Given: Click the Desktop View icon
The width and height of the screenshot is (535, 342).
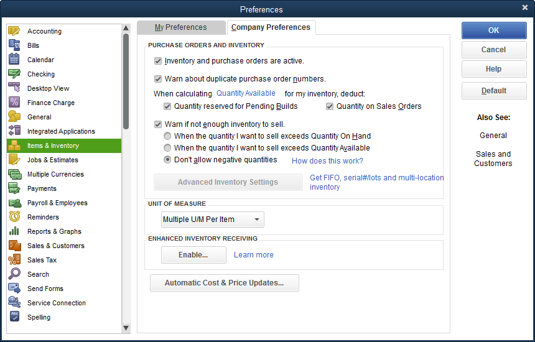Looking at the screenshot, I should pos(14,88).
